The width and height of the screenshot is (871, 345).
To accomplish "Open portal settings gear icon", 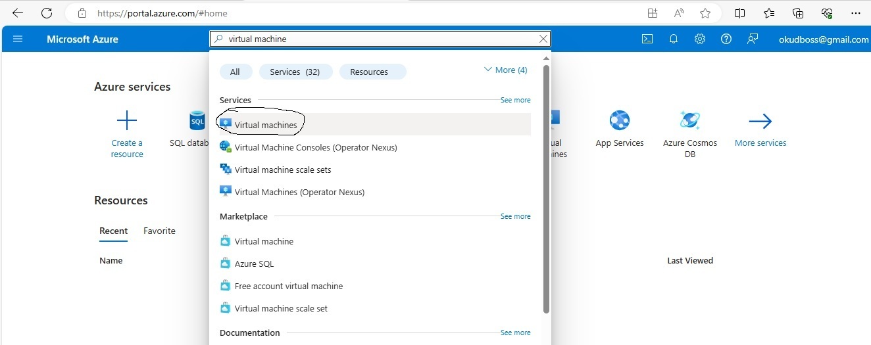I will point(700,39).
